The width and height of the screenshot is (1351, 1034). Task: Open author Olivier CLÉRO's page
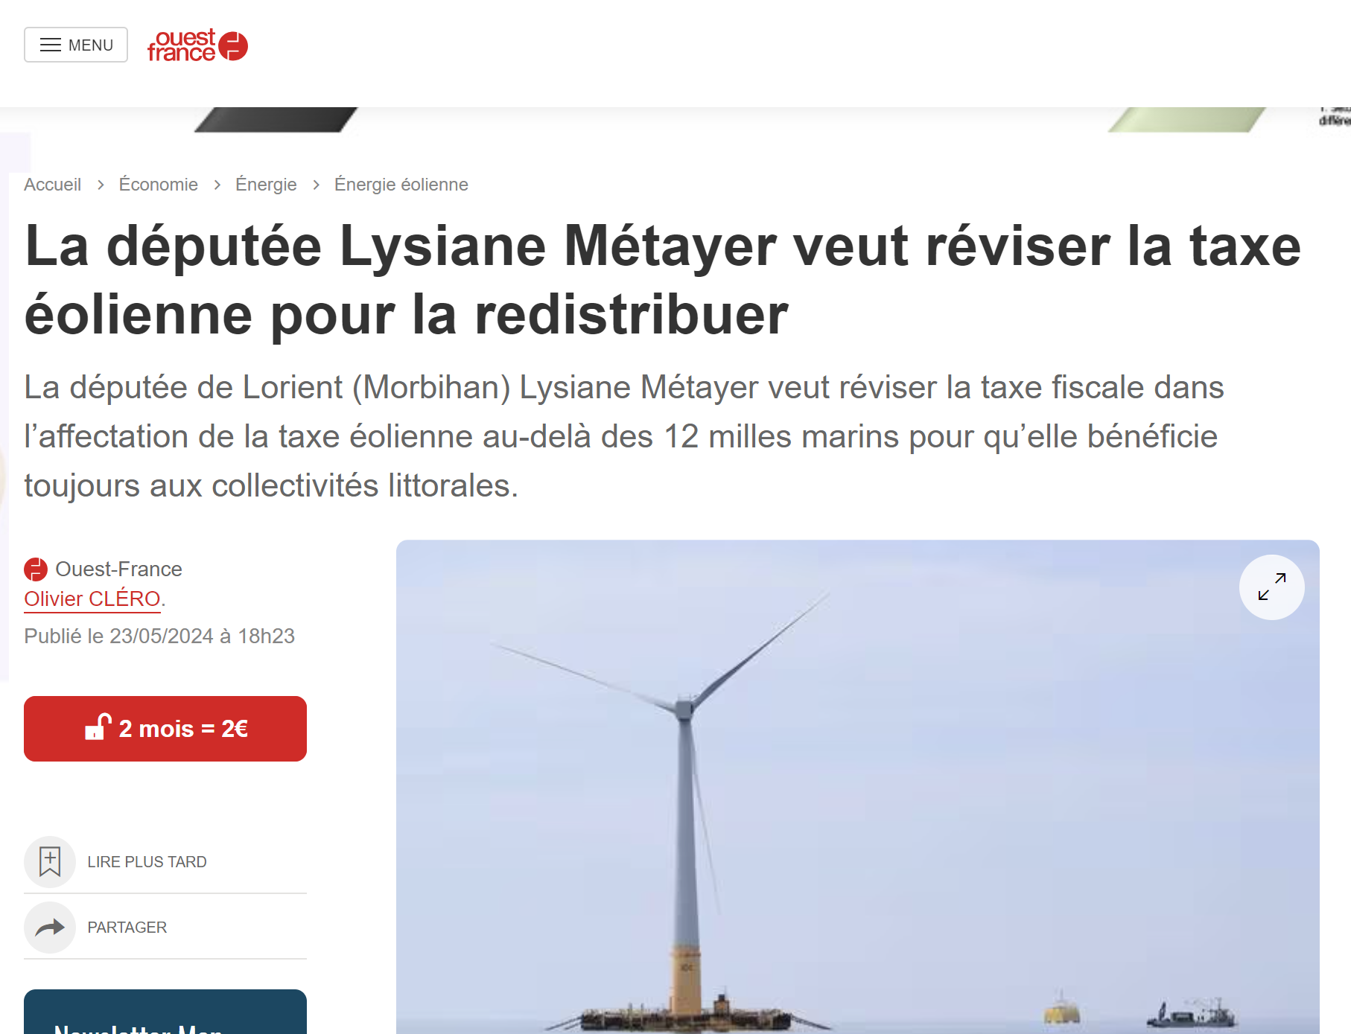92,599
